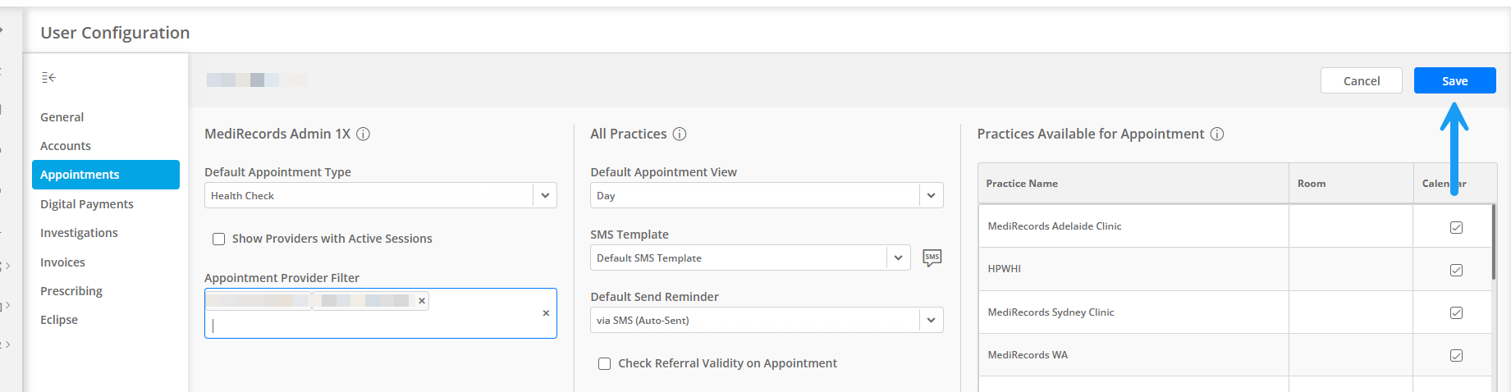The height and width of the screenshot is (392, 1511).
Task: Uncheck calendar for MediRecords Adelaide Clinic
Action: [1456, 227]
